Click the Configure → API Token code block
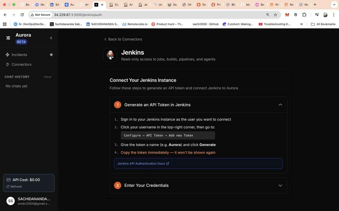Image resolution: width=339 pixels, height=211 pixels. tap(168, 136)
